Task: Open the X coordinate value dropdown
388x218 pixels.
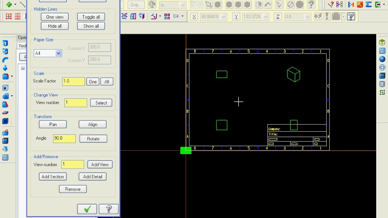Action: pyautogui.click(x=224, y=17)
